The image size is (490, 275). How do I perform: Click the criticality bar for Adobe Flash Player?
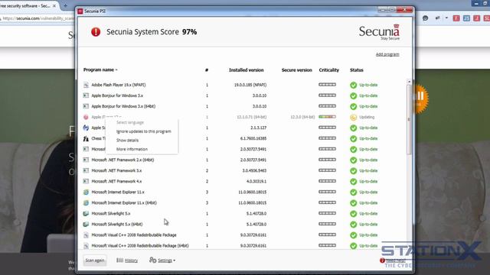coord(327,85)
